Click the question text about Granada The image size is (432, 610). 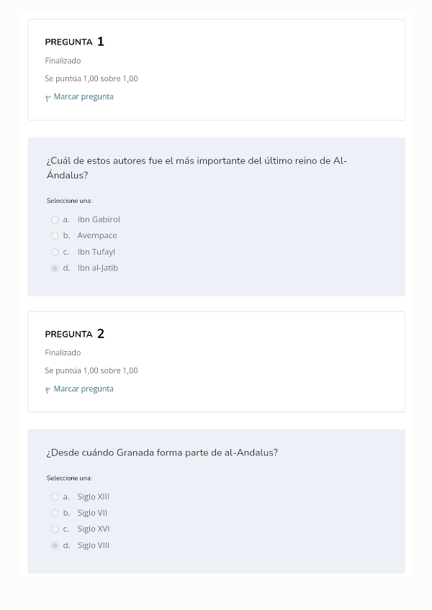click(162, 453)
